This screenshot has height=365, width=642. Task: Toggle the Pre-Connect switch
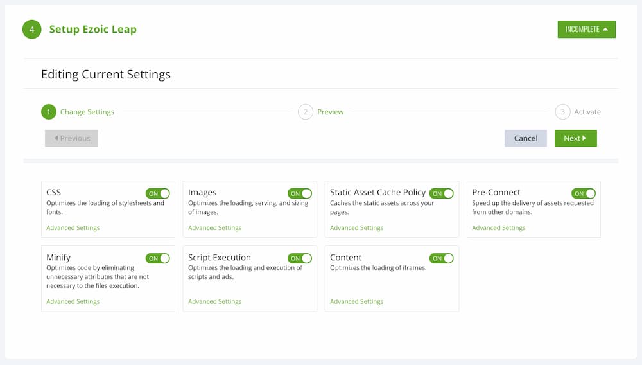[x=584, y=193]
